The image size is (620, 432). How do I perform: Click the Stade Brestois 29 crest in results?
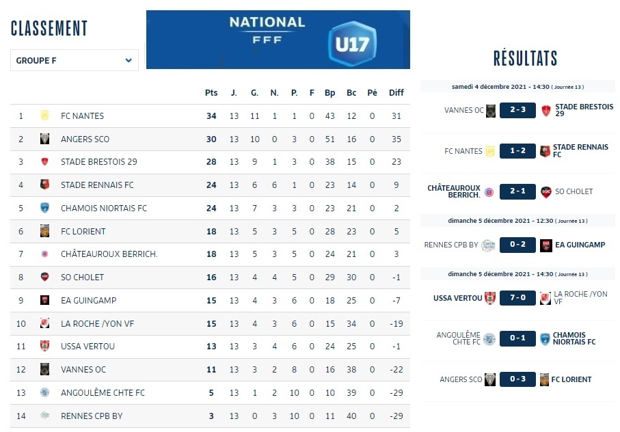(546, 111)
